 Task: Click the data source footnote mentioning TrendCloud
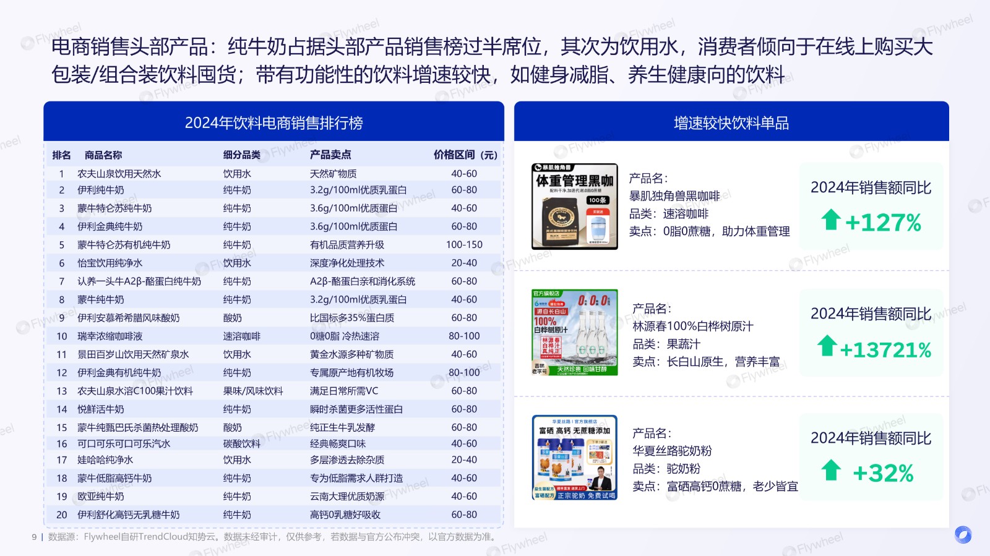pyautogui.click(x=273, y=537)
